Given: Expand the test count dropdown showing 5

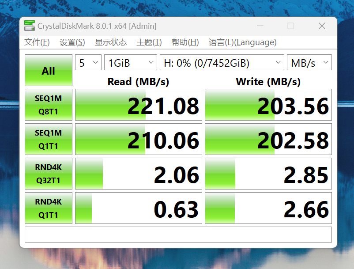Looking at the screenshot, I should pos(88,62).
